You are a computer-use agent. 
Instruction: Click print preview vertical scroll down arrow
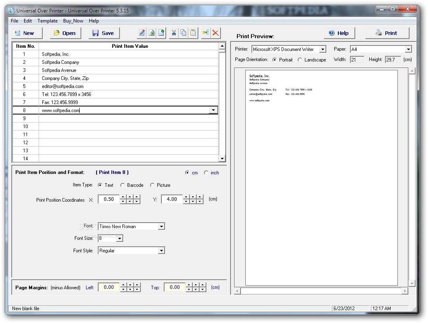point(412,284)
